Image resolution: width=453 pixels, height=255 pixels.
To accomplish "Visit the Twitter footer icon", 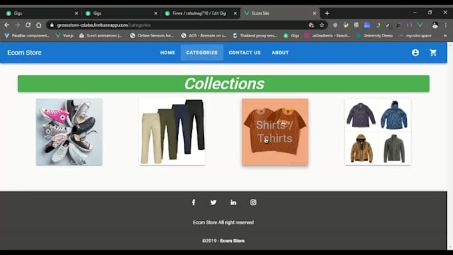I will (x=213, y=202).
